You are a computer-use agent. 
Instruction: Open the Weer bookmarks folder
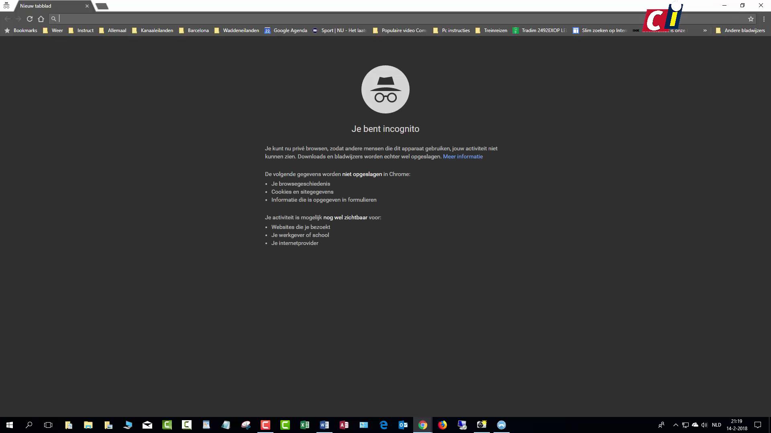tap(53, 30)
